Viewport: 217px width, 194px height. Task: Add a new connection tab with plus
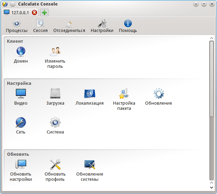coord(45,13)
